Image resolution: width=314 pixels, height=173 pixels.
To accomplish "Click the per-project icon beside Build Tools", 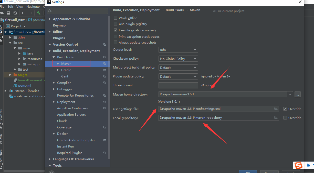I will pyautogui.click(x=104, y=57).
